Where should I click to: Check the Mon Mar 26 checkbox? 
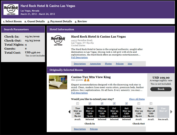click(151, 104)
